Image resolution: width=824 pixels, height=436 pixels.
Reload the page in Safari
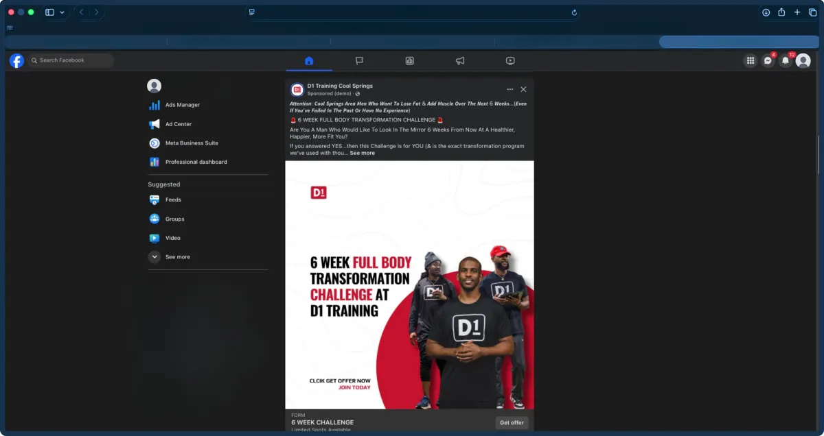coord(574,12)
